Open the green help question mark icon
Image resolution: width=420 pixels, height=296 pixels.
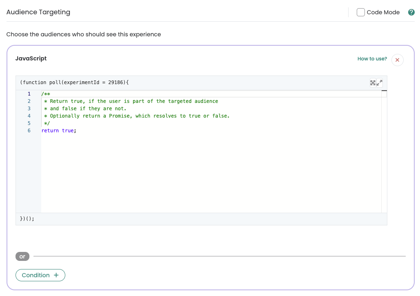(411, 12)
